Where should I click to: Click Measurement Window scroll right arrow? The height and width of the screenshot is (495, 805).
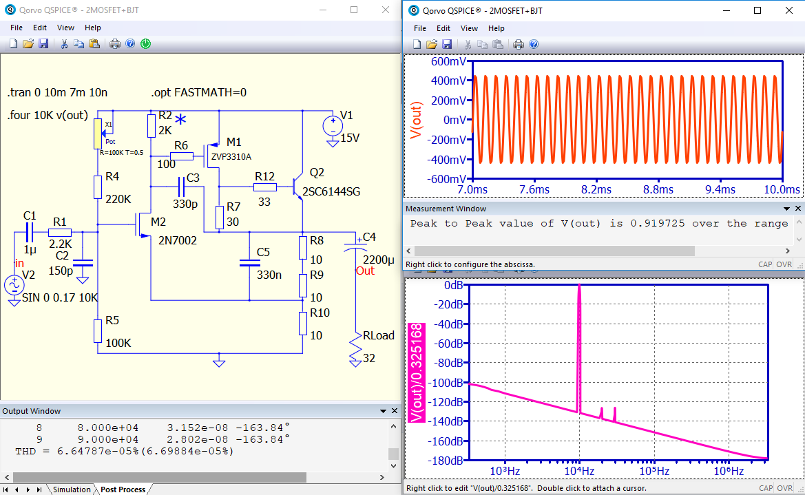point(788,251)
